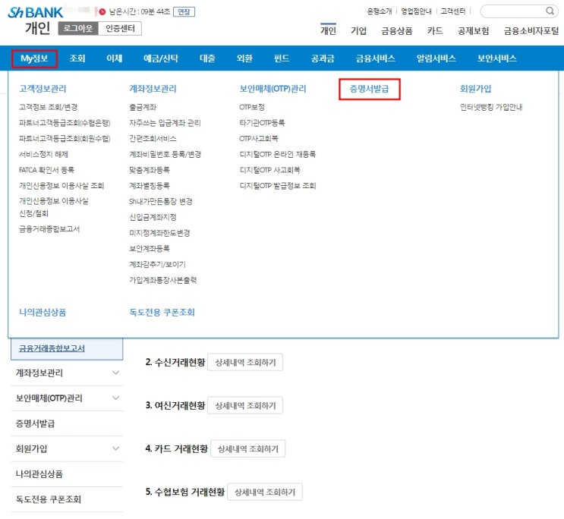Click the 로그아웃 button
This screenshot has width=564, height=519.
coord(78,28)
